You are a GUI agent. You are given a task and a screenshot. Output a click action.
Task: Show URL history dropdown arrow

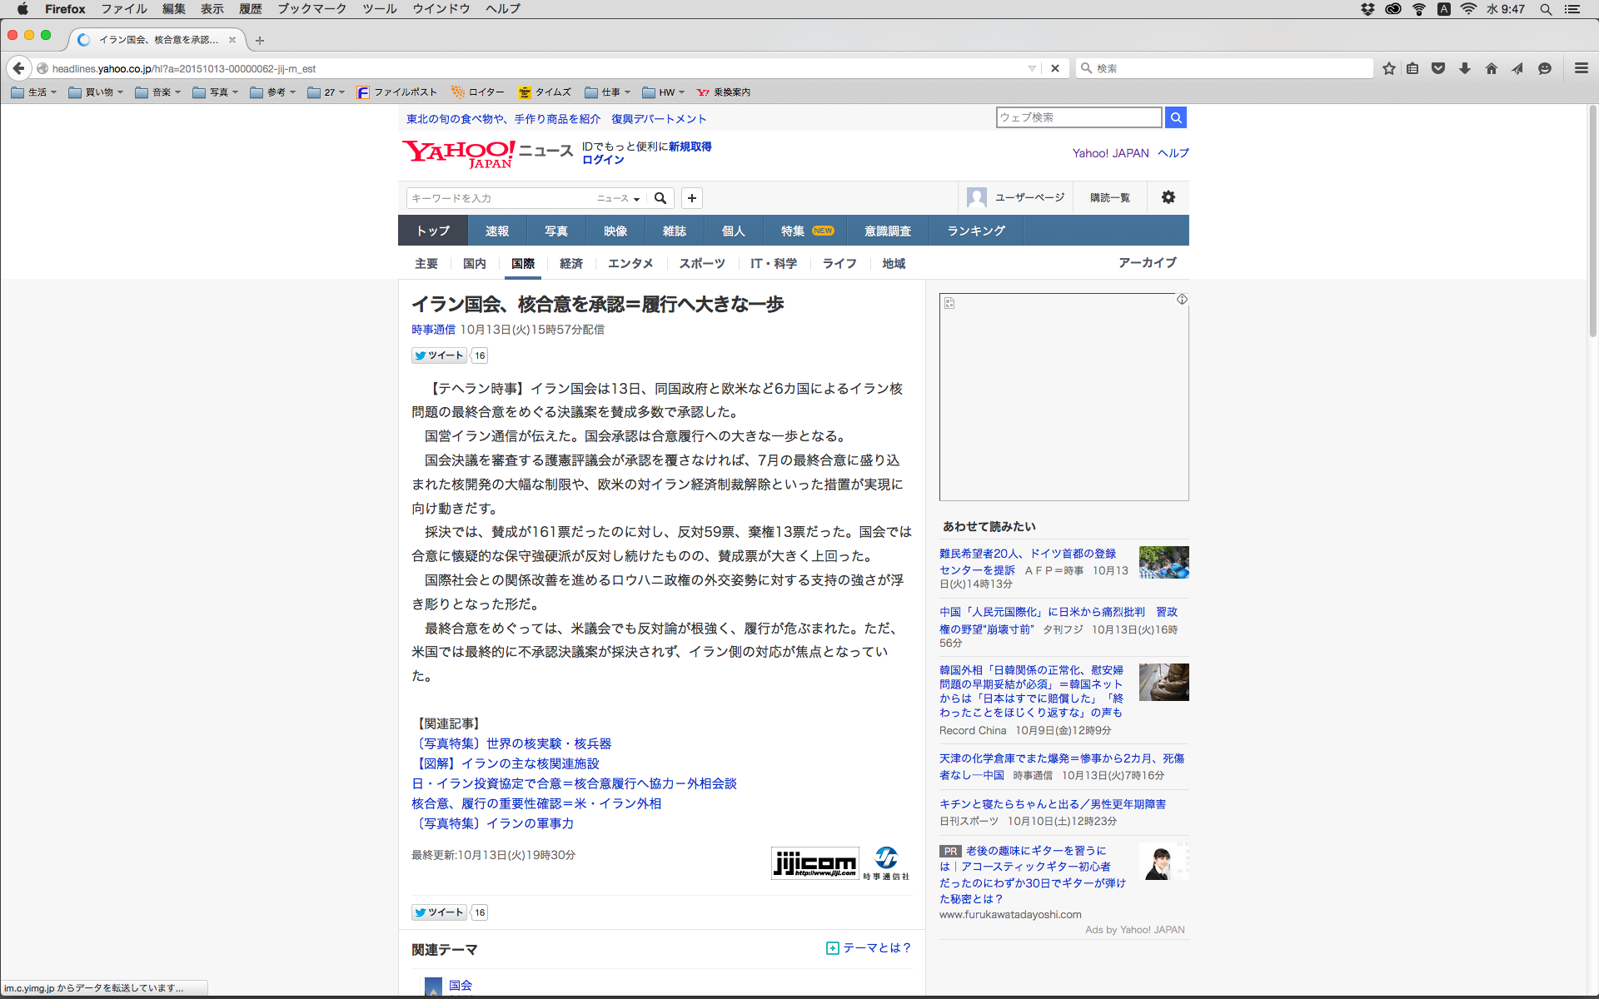(1032, 68)
